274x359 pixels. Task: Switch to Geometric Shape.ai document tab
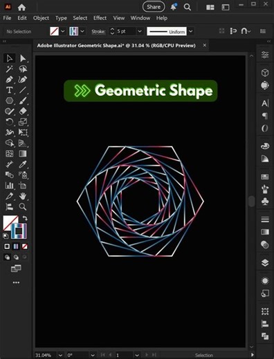pos(116,46)
